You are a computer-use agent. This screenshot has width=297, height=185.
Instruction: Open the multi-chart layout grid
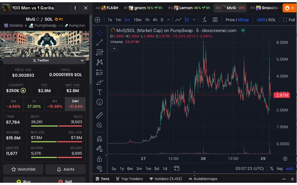click(215, 20)
